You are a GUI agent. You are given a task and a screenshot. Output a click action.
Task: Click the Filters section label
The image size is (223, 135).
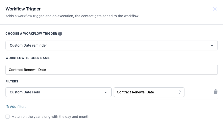click(12, 81)
